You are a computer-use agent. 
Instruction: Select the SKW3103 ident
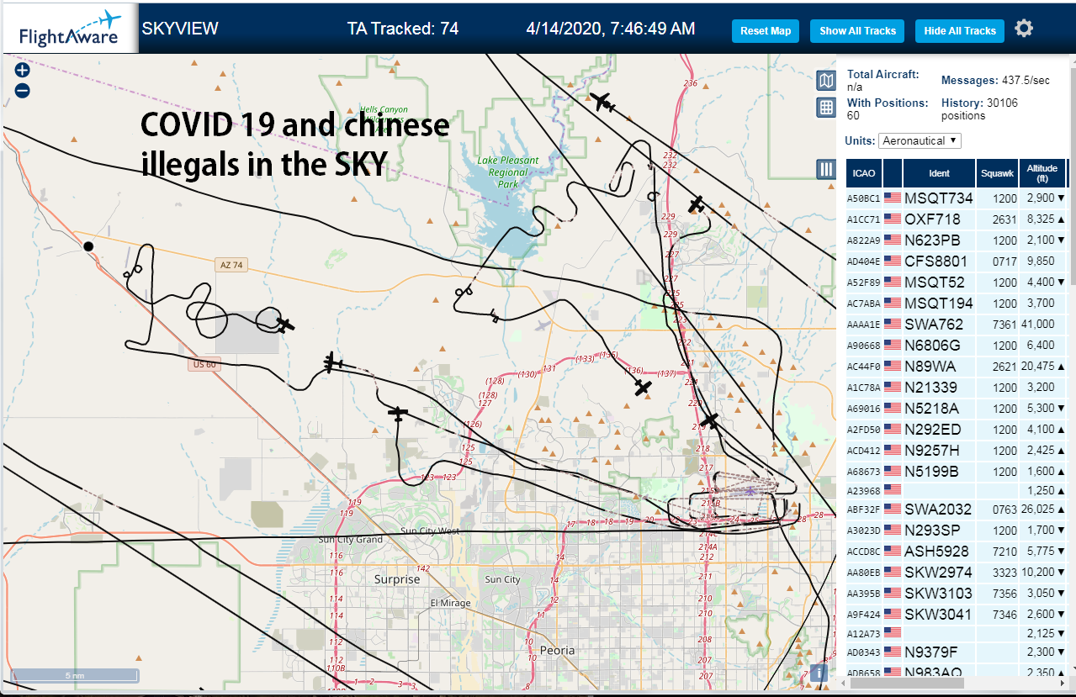point(938,594)
